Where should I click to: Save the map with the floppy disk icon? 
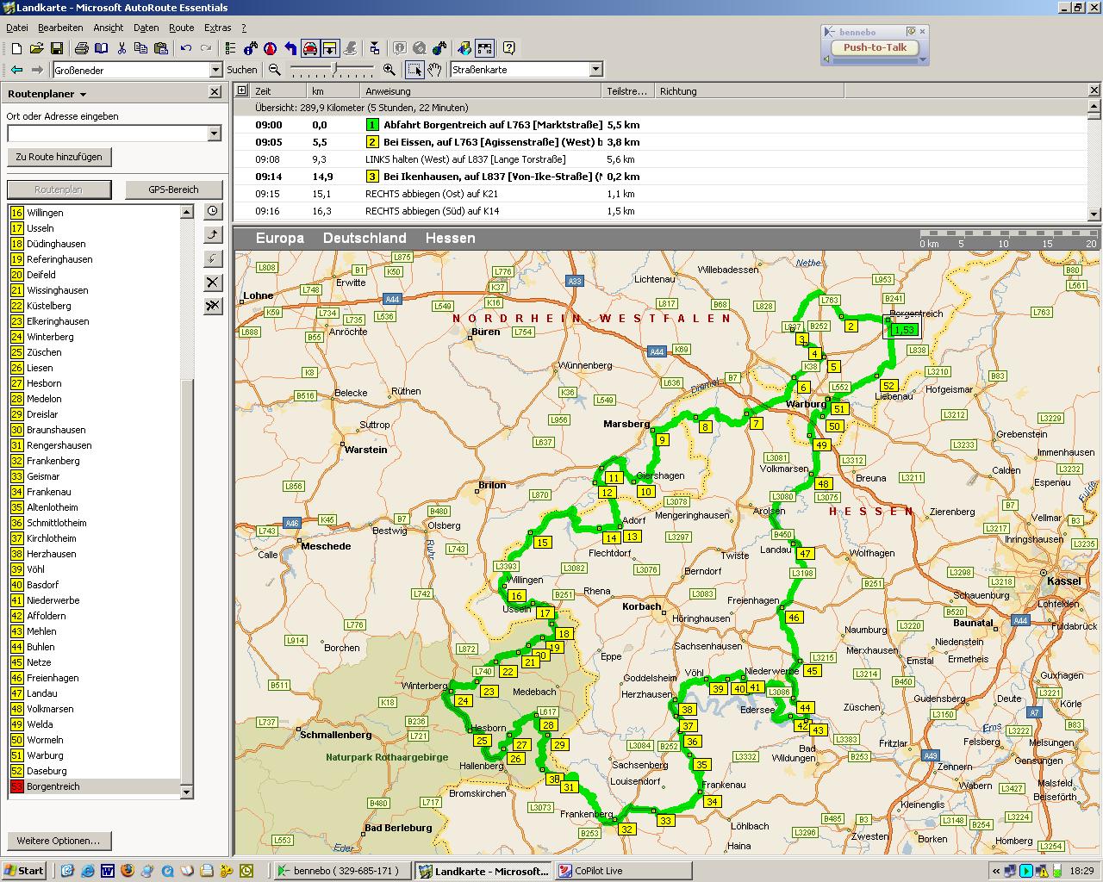coord(56,48)
